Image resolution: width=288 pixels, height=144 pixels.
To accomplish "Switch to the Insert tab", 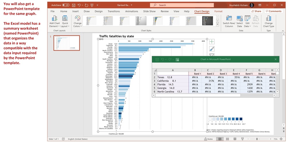I will tap(75, 11).
